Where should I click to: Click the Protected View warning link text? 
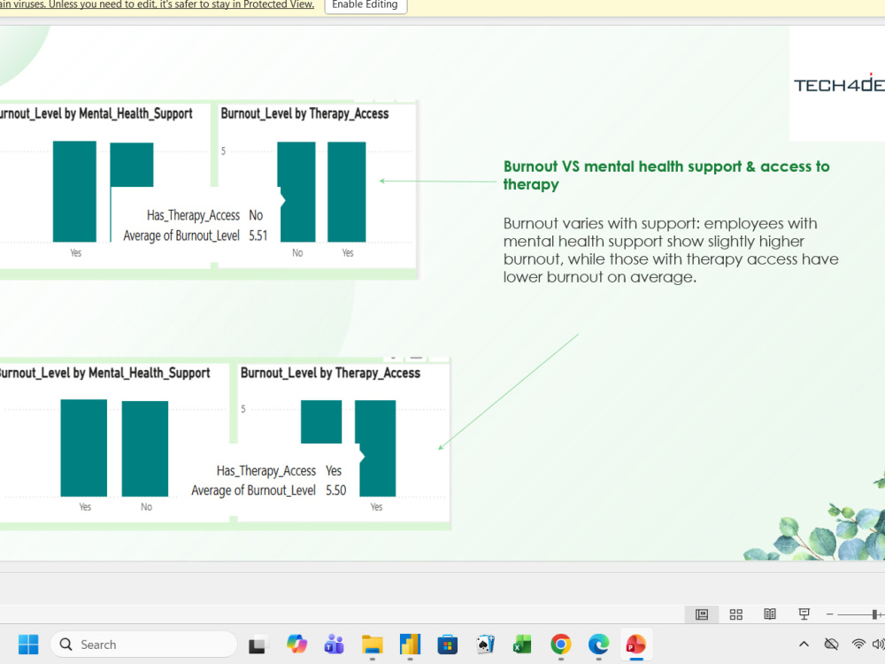point(157,4)
